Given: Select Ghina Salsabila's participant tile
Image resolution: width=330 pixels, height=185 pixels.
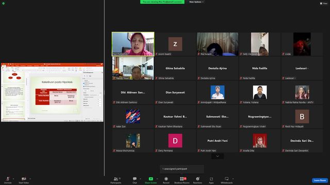Looking at the screenshot, I should pos(175,68).
